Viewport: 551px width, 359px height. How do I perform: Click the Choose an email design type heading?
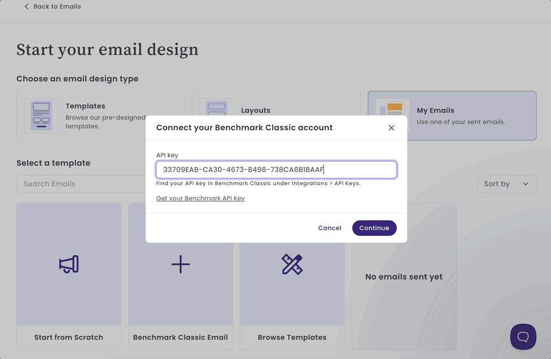77,79
